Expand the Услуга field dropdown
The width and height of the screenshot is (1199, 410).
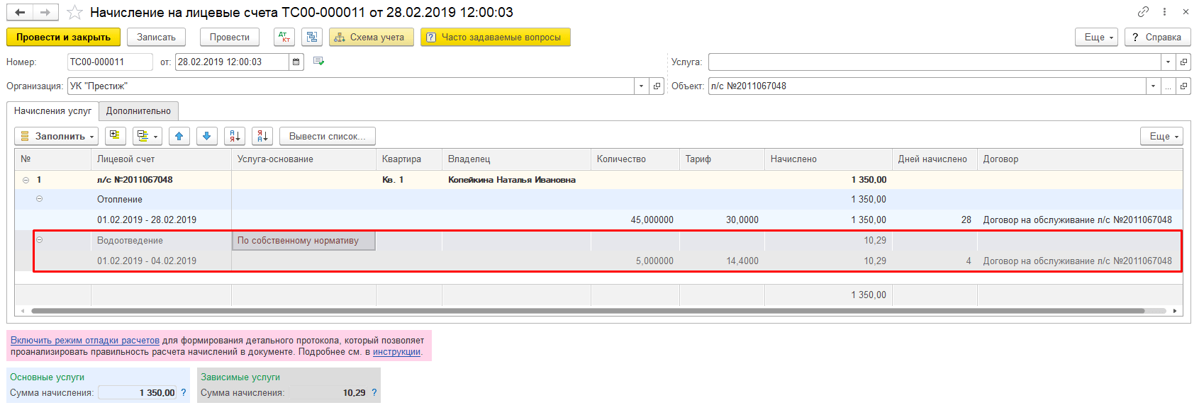pos(1168,62)
